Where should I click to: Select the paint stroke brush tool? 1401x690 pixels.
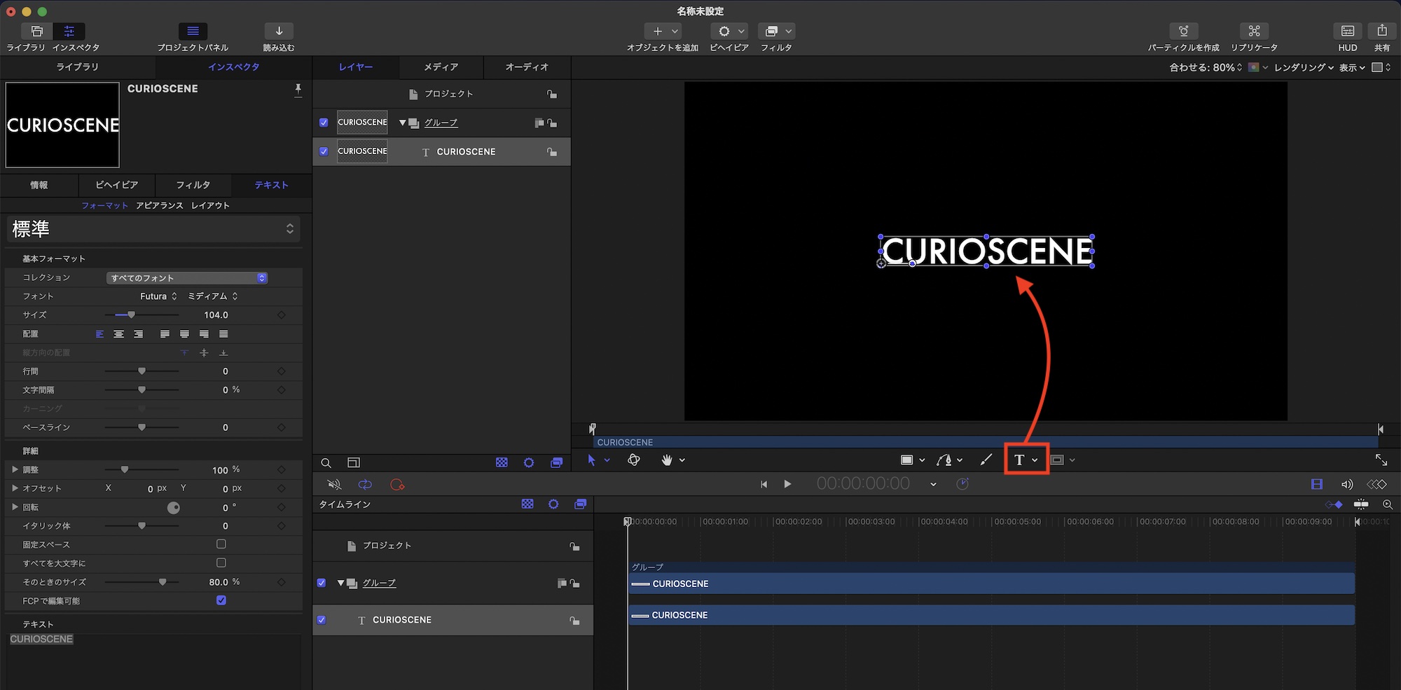tap(986, 460)
